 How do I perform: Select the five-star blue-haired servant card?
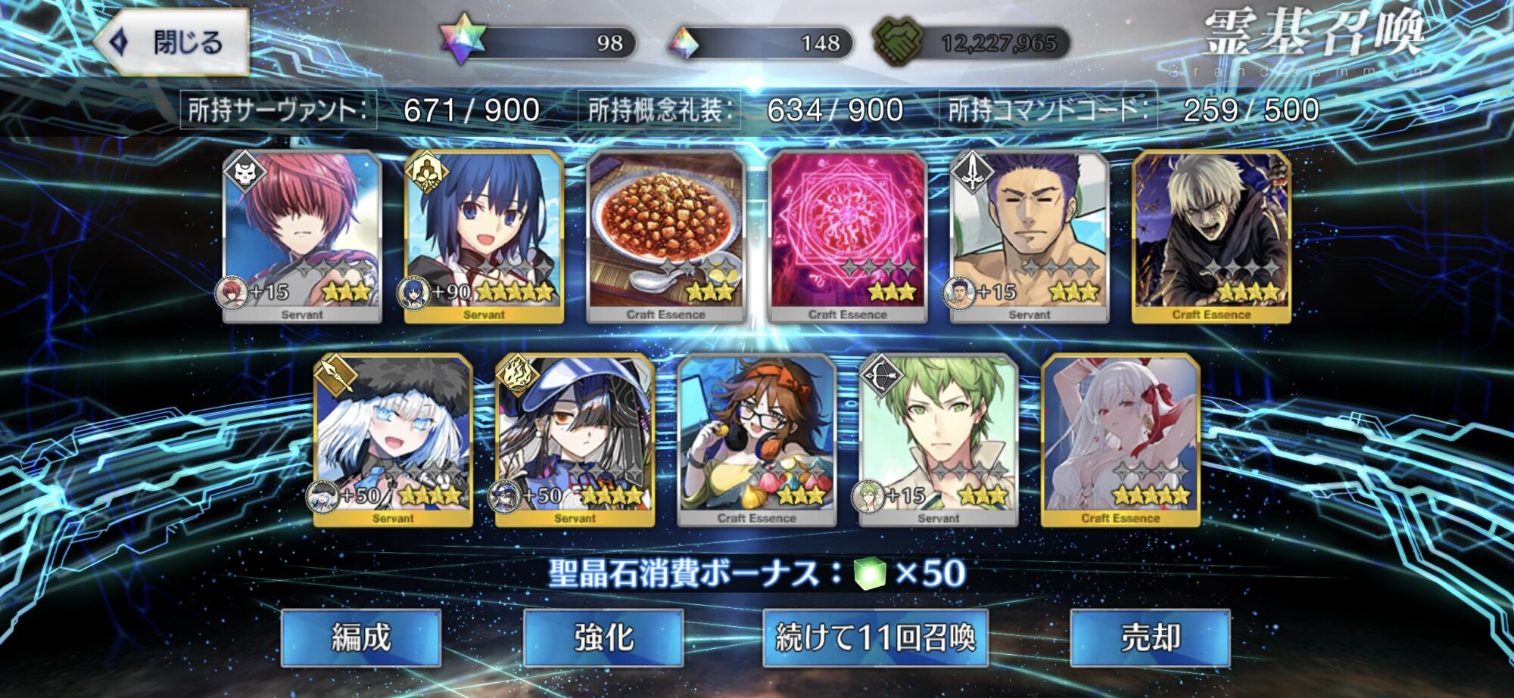click(x=484, y=237)
